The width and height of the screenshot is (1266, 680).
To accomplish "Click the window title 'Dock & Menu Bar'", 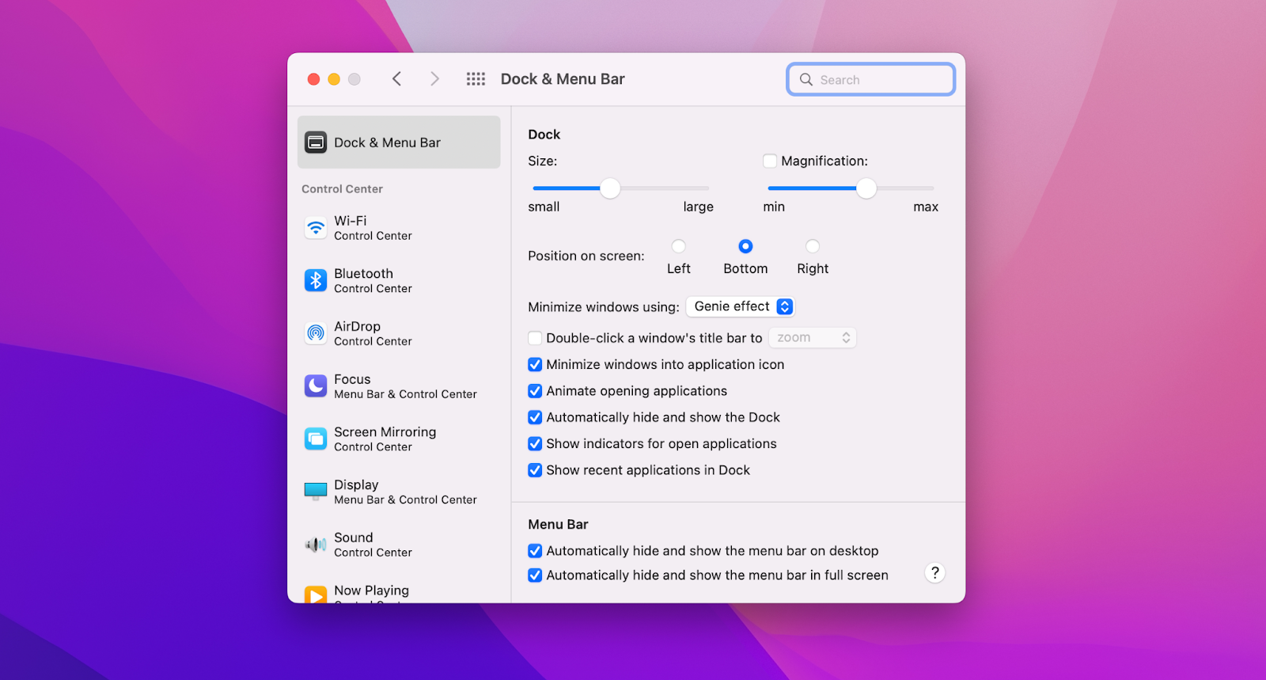I will tap(563, 79).
